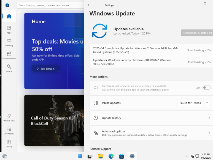213x160 pixels.
Task: Open Entertainment section in Microsoft Store
Action: (x=9, y=55)
